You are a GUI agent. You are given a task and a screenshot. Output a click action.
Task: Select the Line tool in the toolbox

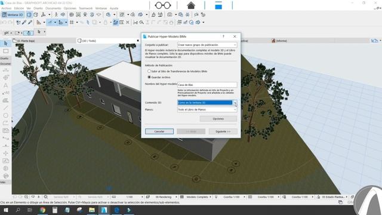[5, 108]
